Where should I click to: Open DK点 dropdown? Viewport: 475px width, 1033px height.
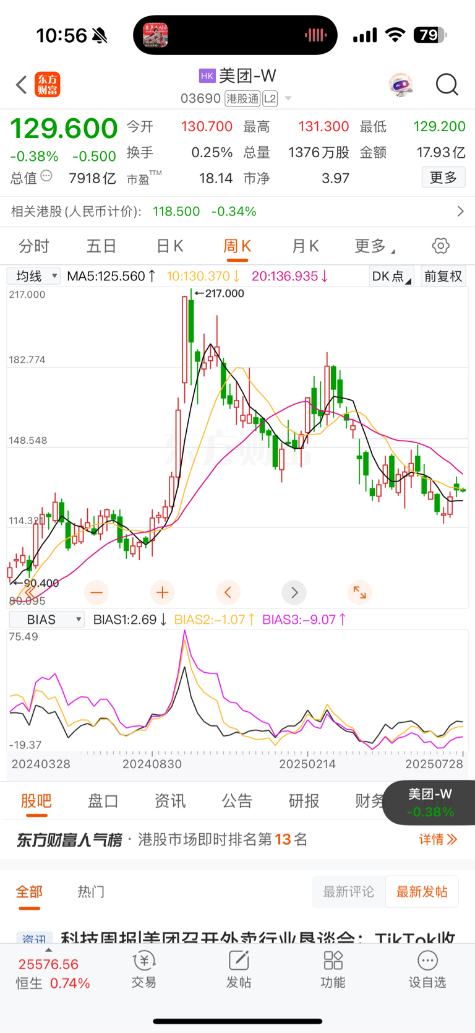pos(392,276)
